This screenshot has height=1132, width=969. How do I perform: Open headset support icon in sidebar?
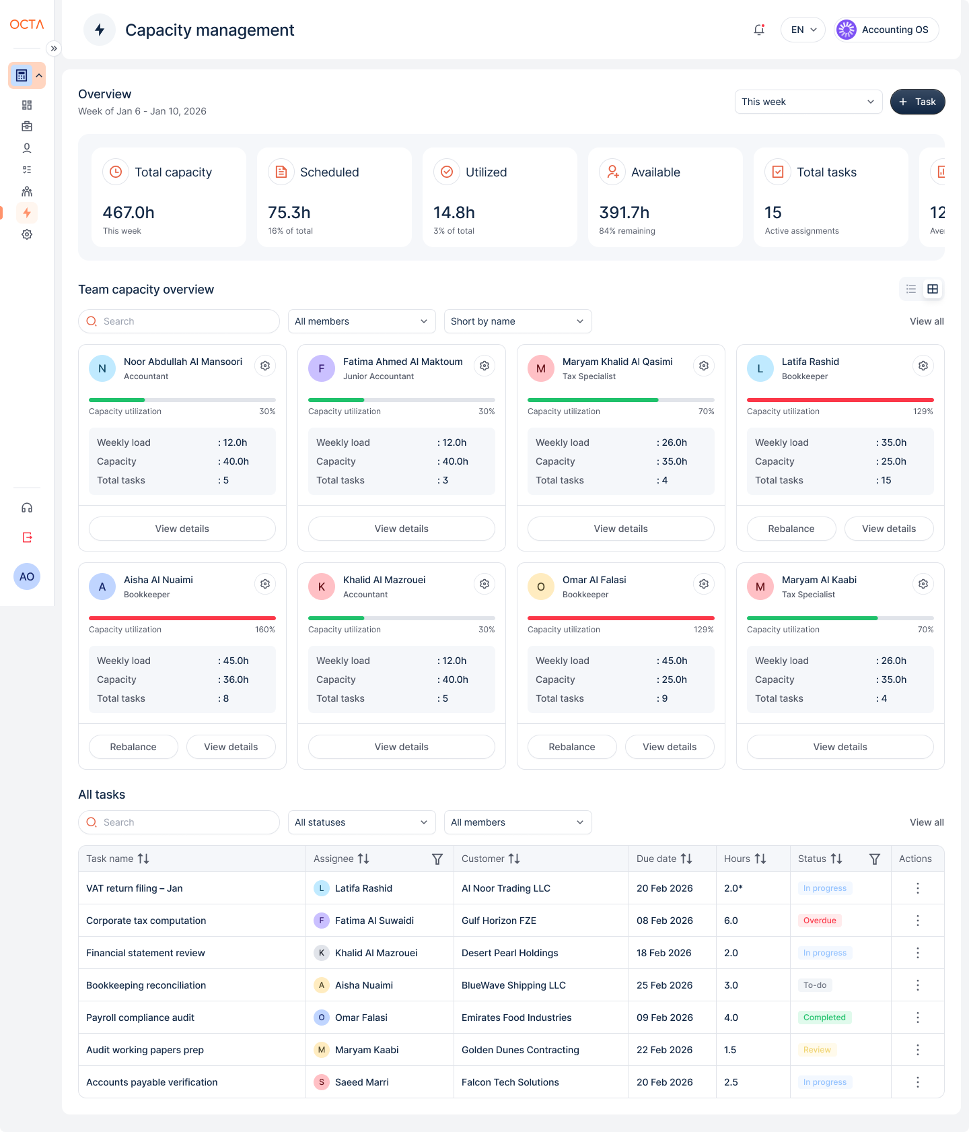click(27, 508)
